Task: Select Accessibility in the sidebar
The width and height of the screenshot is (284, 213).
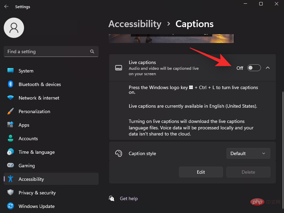Action: tap(51, 179)
